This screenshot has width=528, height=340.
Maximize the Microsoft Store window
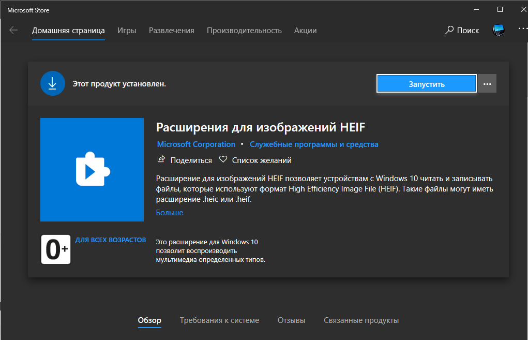coord(500,9)
